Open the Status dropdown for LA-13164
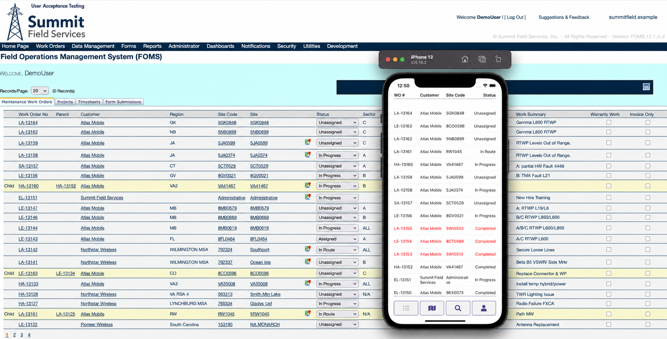667x339 pixels. pyautogui.click(x=337, y=123)
